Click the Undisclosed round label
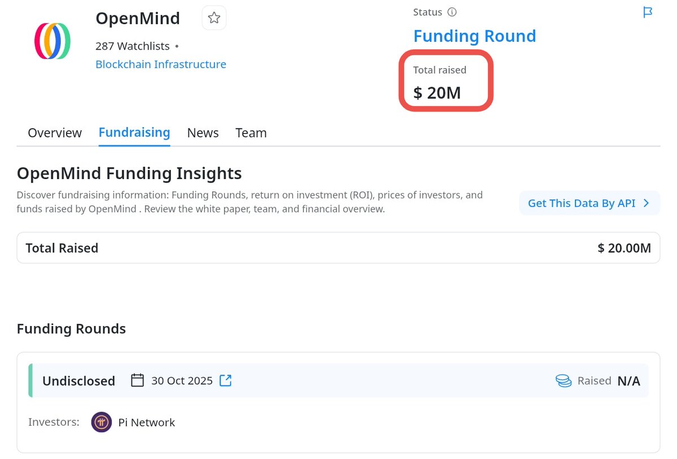 pyautogui.click(x=78, y=381)
